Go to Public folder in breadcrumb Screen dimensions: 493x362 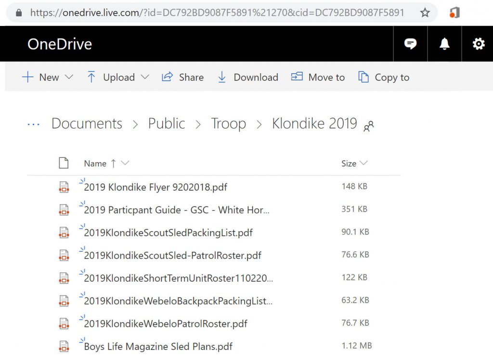pos(166,123)
